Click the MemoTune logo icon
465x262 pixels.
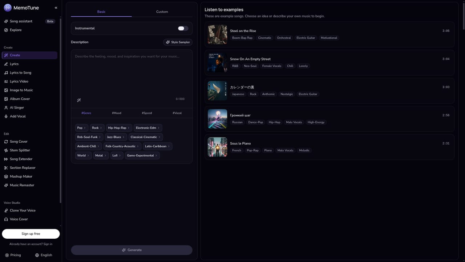pos(8,8)
